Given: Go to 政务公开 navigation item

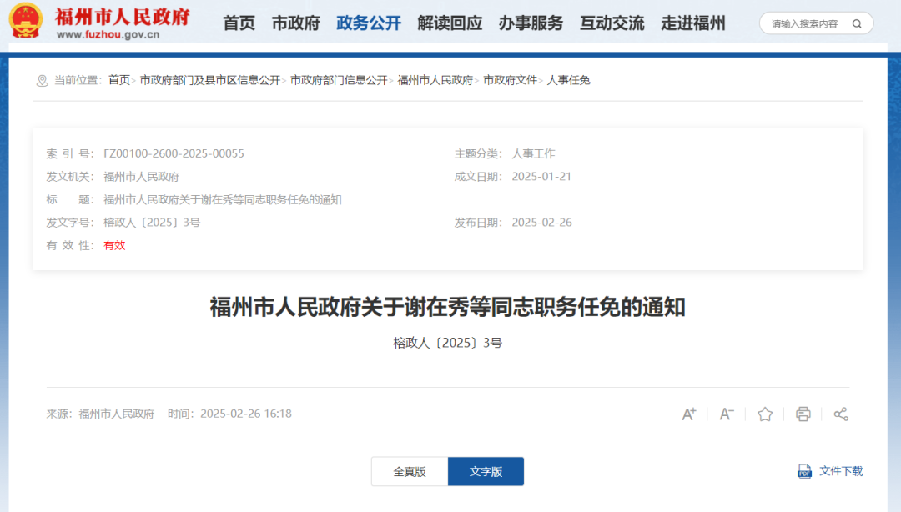Looking at the screenshot, I should point(369,23).
